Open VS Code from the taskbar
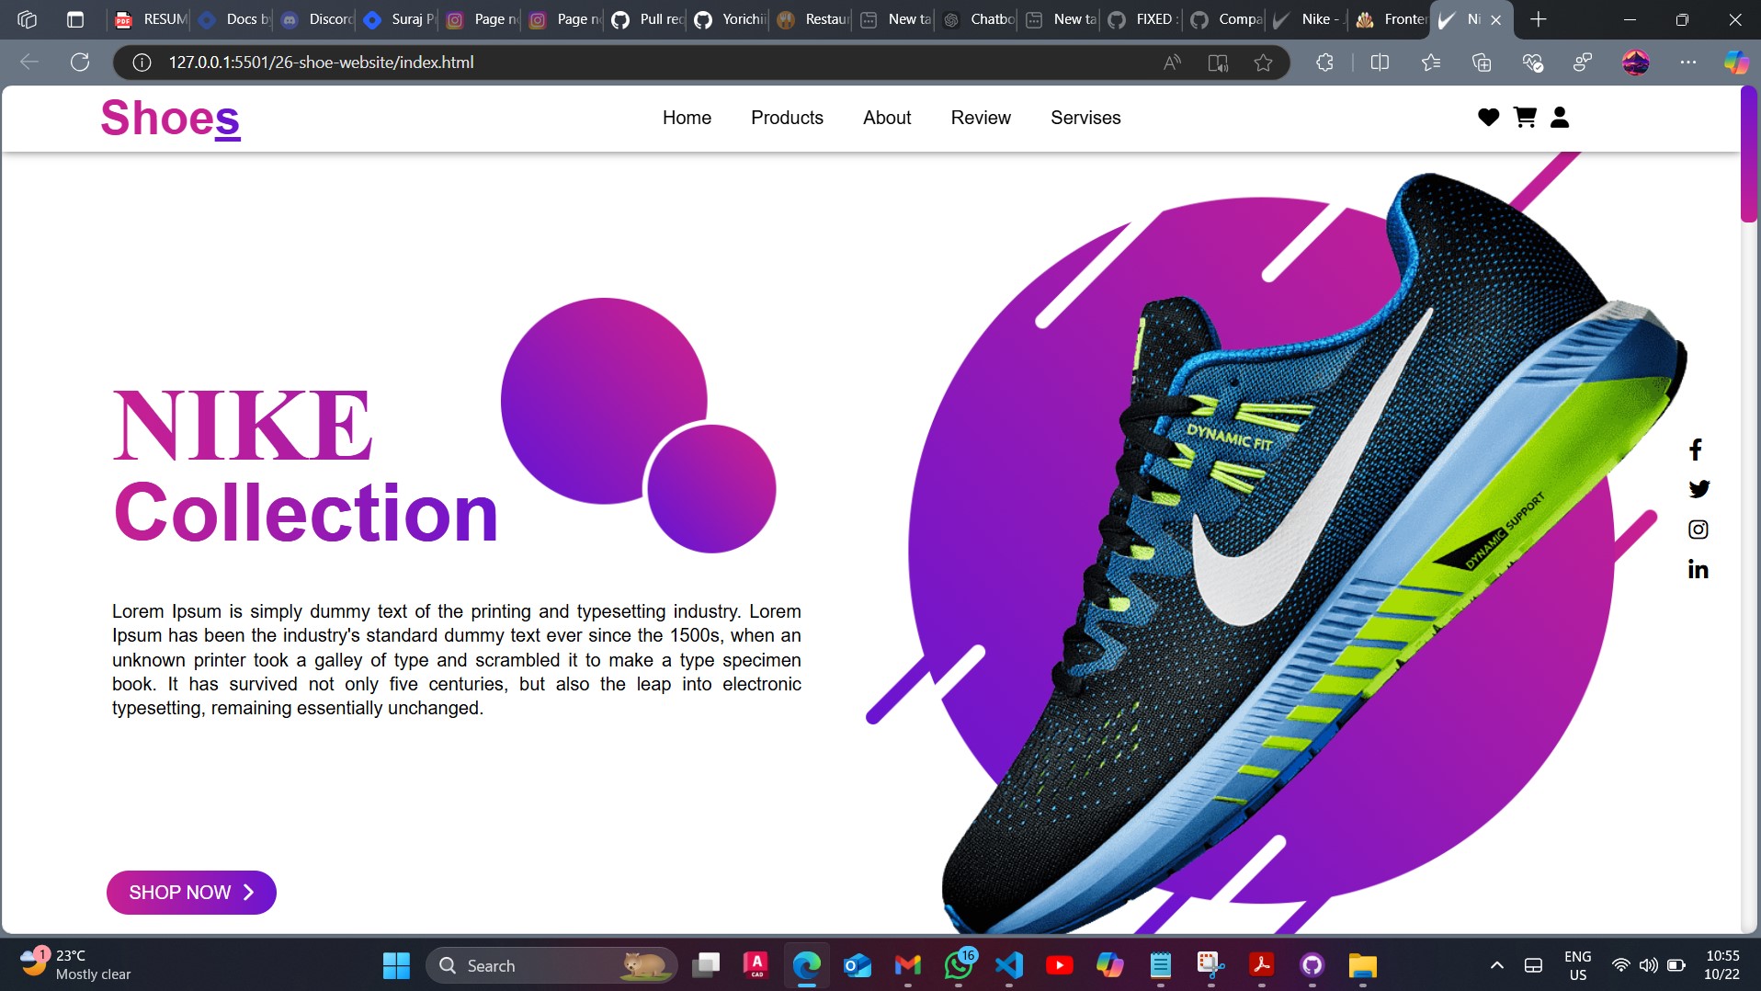The image size is (1761, 991). tap(1008, 965)
